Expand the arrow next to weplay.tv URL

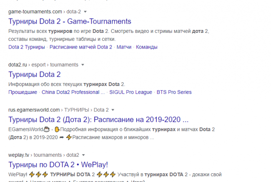[x=83, y=155]
